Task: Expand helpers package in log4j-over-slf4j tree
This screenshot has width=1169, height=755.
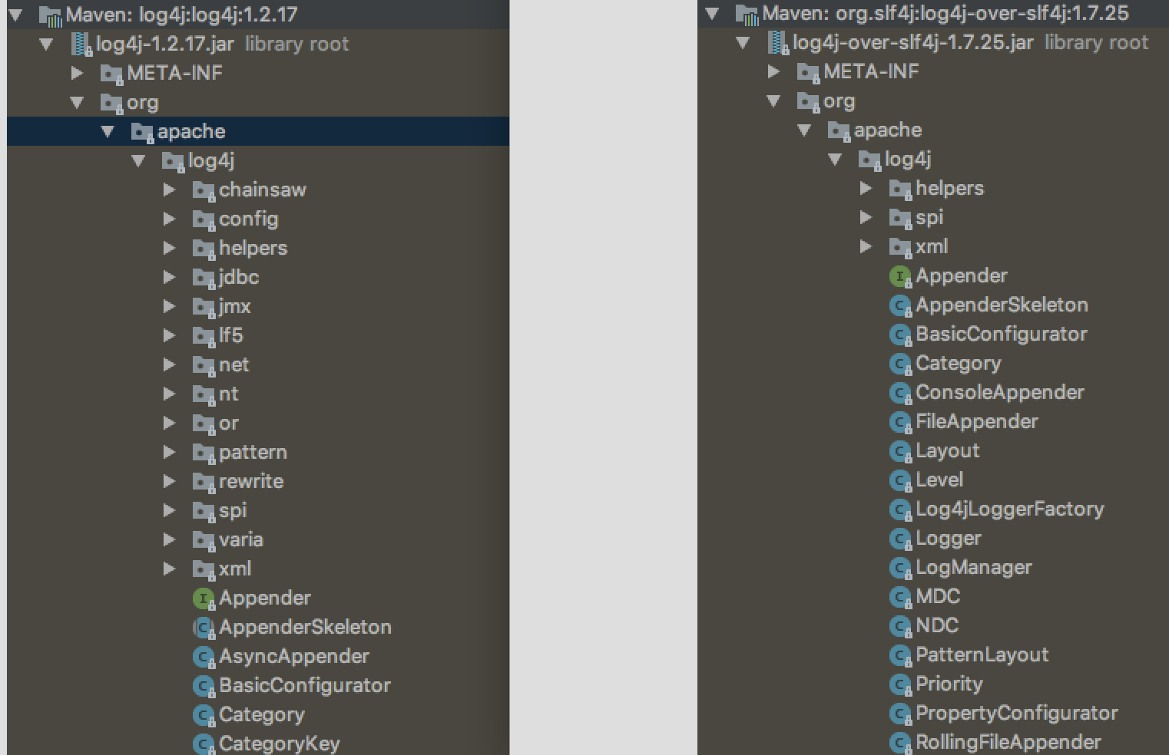Action: (866, 188)
